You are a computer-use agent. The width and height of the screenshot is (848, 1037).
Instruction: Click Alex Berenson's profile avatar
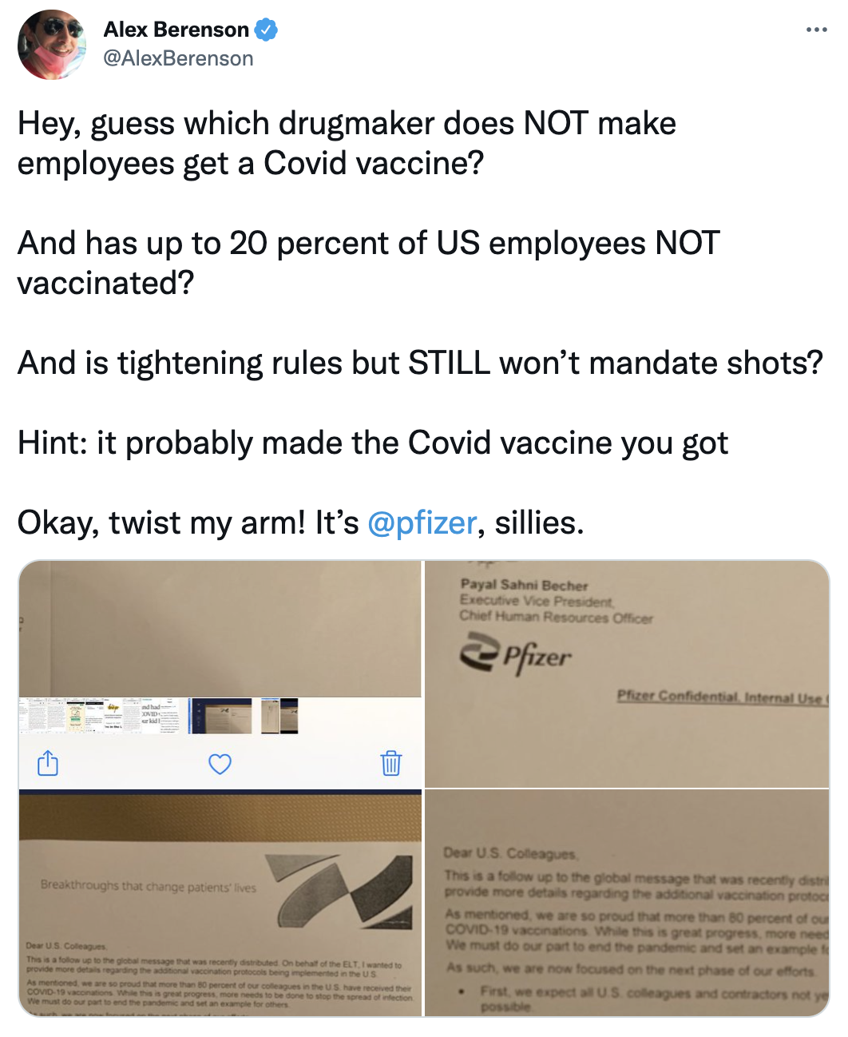click(x=52, y=45)
